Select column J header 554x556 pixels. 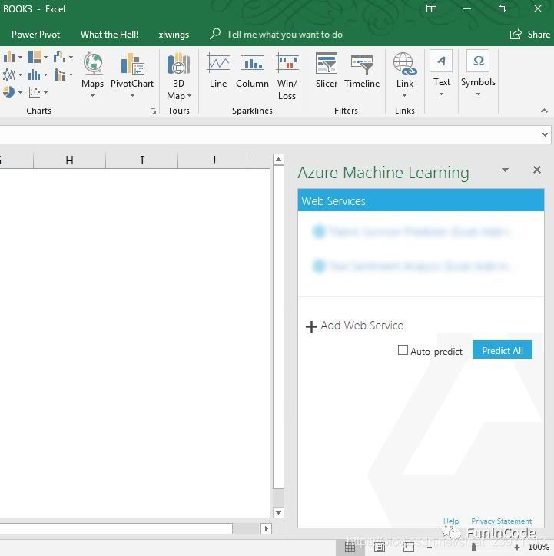click(214, 161)
